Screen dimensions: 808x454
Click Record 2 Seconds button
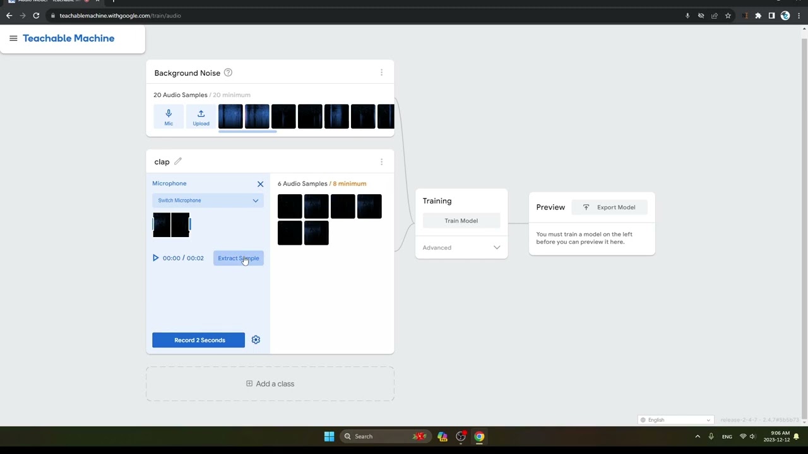[x=198, y=340]
